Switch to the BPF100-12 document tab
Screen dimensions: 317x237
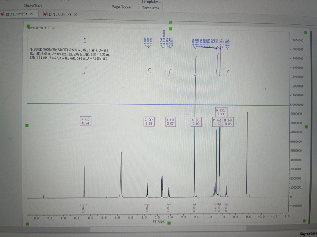click(x=61, y=14)
